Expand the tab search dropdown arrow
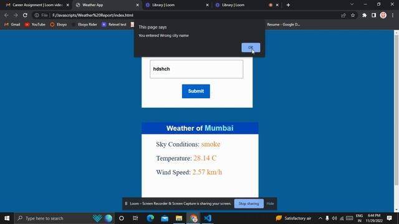The width and height of the screenshot is (399, 224). tap(352, 4)
